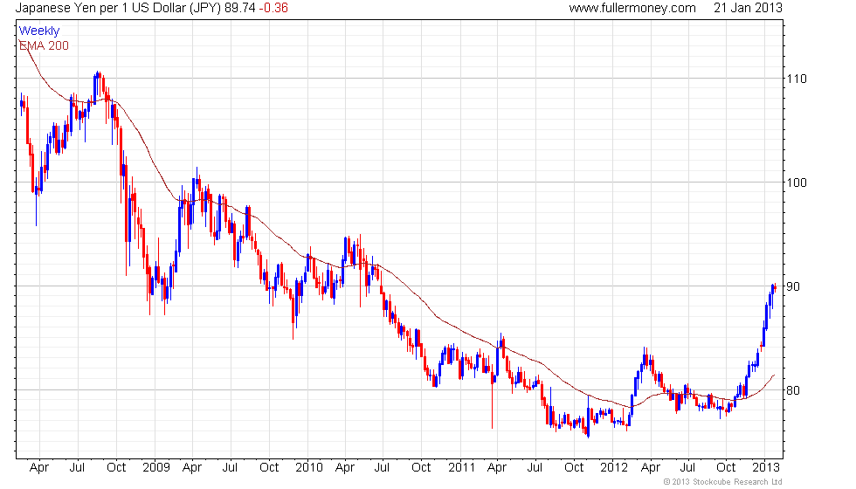This screenshot has width=856, height=489.
Task: Click the Stockcube Research Ltd copyright text
Action: [723, 482]
